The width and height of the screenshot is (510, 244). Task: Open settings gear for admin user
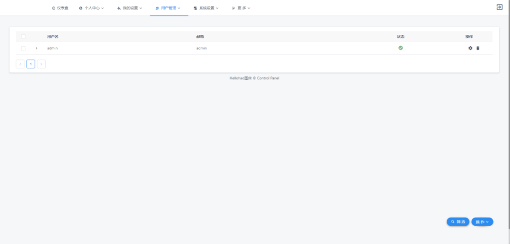click(470, 48)
